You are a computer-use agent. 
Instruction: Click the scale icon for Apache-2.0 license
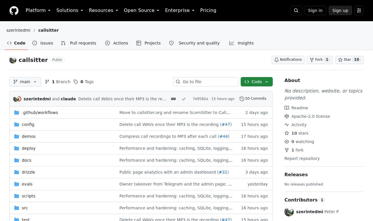tap(287, 116)
